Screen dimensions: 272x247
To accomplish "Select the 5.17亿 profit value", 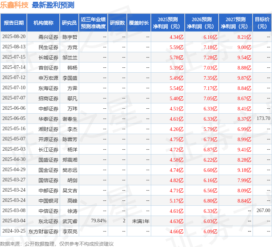I will (x=176, y=201).
